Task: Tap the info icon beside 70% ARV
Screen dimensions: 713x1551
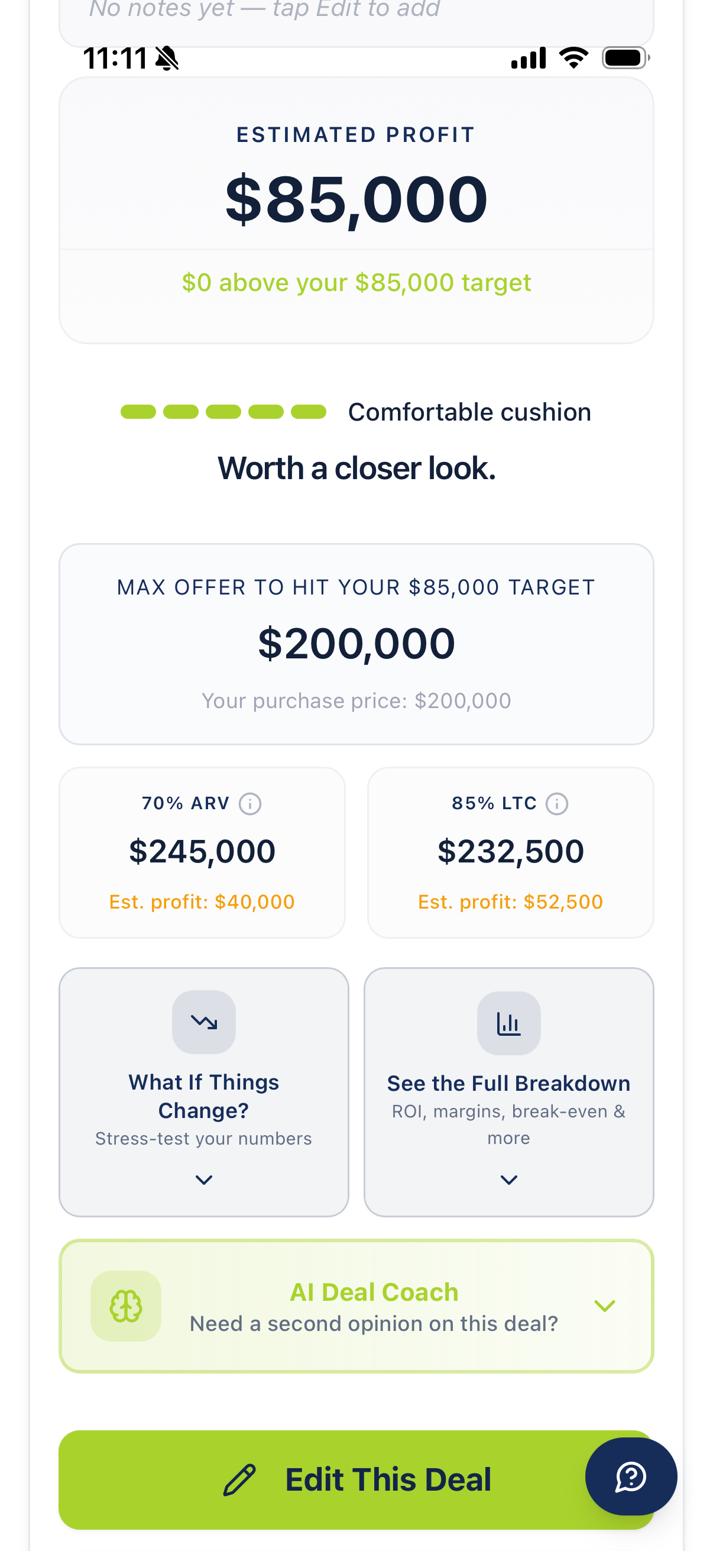Action: 249,804
